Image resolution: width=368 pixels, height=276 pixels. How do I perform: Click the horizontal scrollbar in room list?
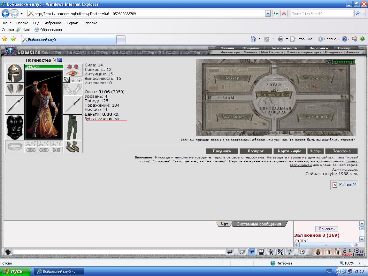326,245
